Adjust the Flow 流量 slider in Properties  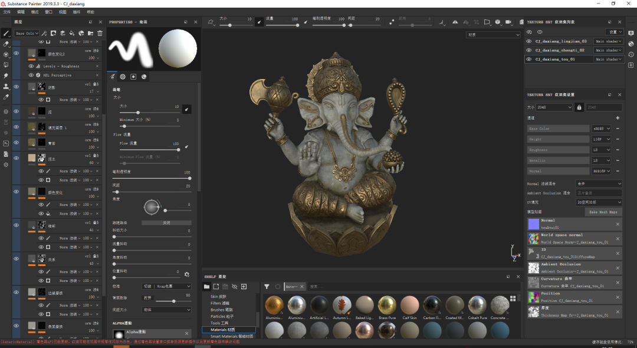pos(150,150)
